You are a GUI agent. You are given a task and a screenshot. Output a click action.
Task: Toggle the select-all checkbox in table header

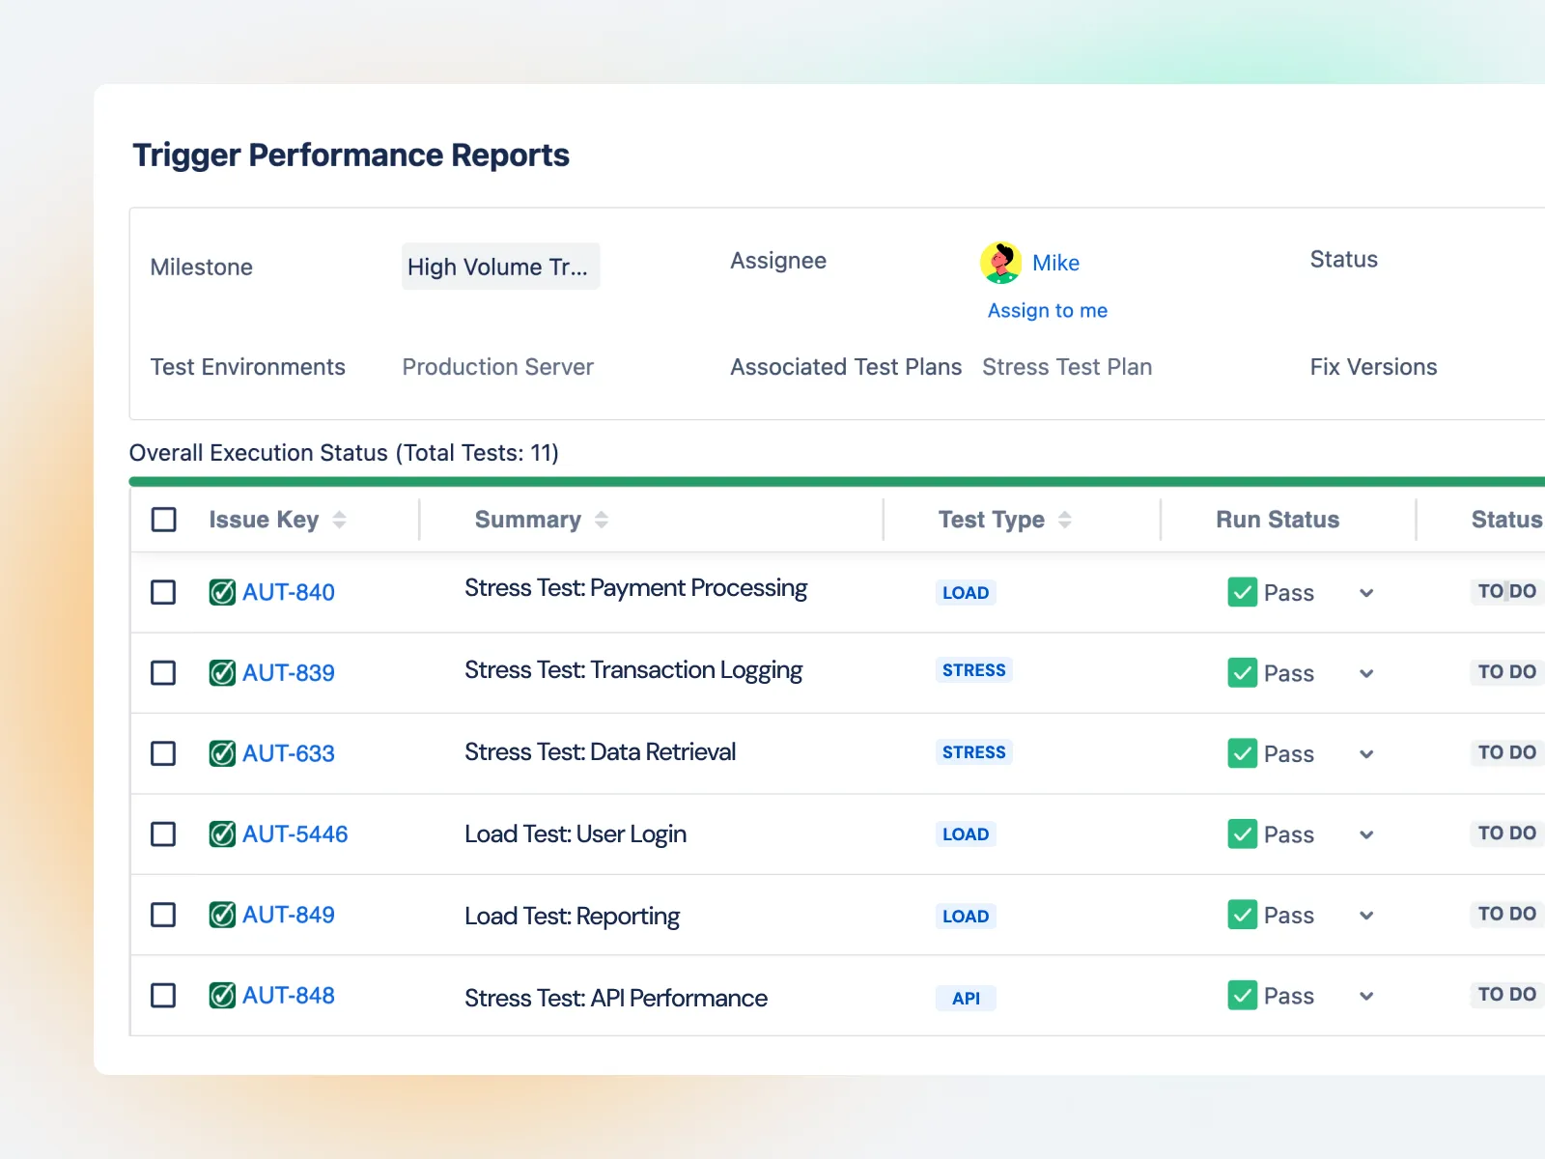click(x=163, y=520)
